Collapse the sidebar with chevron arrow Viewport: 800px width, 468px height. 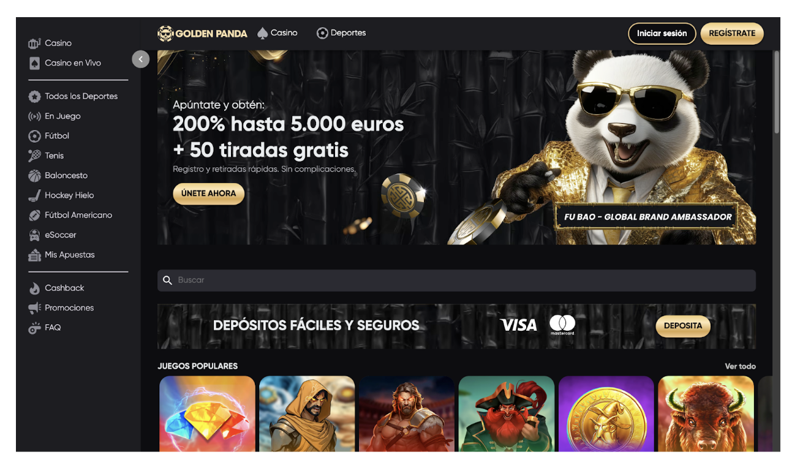coord(141,59)
